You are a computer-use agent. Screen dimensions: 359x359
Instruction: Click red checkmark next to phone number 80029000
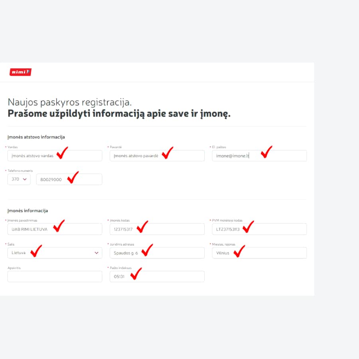pos(73,178)
